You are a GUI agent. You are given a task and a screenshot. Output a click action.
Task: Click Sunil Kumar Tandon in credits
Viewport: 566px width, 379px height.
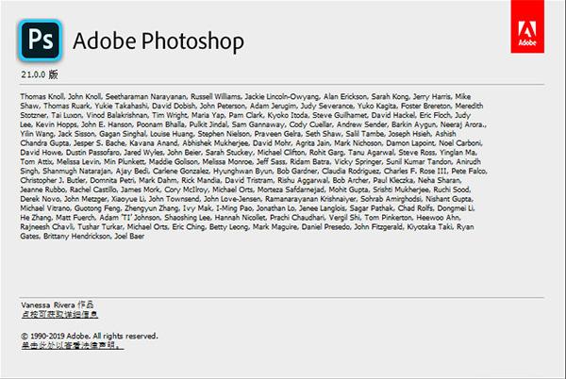point(418,161)
